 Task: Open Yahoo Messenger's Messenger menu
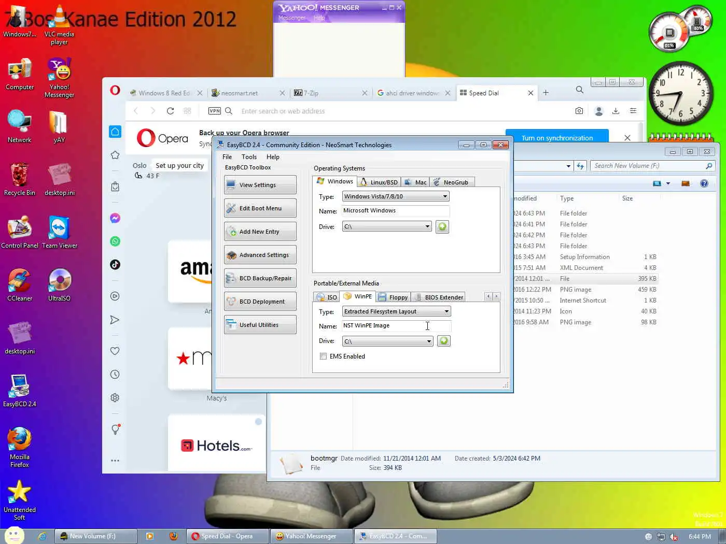(x=292, y=18)
